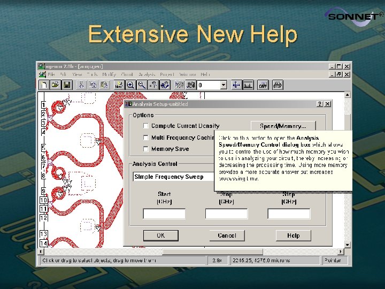The height and width of the screenshot is (289, 385).
Task: Open the Modify menu
Action: click(109, 74)
